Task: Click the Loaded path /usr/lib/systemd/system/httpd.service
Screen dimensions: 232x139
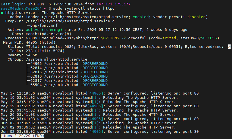Action: click(x=86, y=17)
